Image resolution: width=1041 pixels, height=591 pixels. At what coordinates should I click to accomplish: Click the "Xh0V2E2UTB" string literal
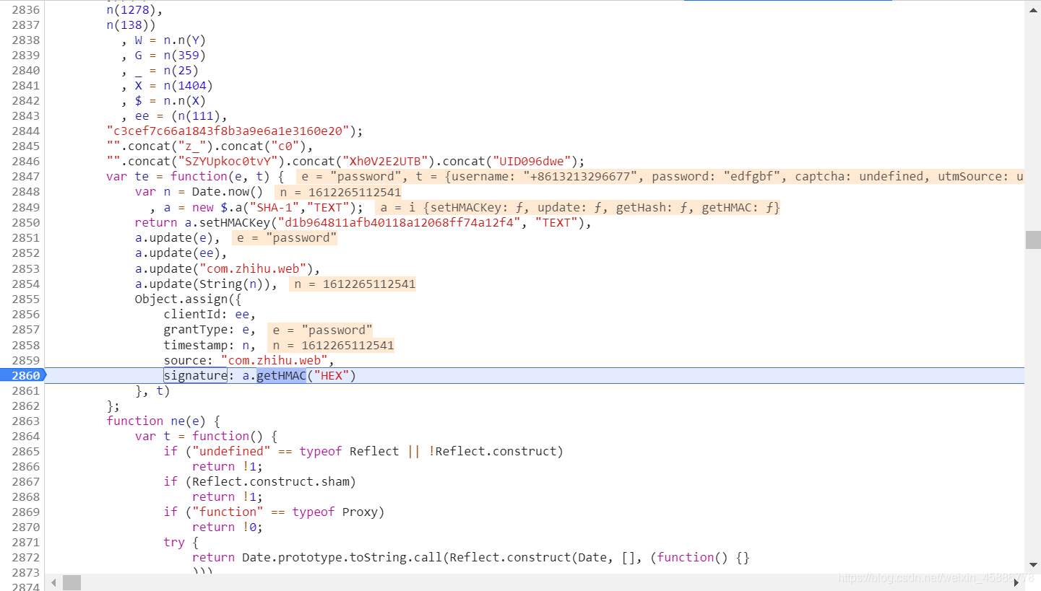coord(384,161)
